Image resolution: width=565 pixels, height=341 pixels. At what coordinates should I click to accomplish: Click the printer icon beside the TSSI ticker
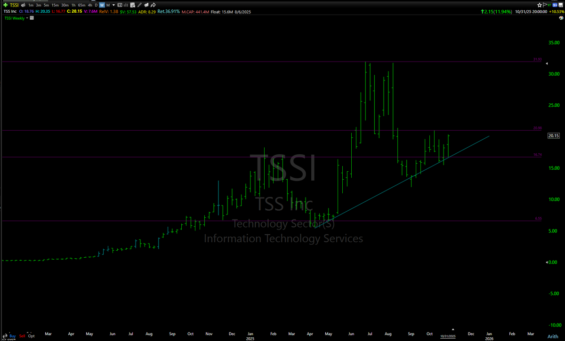[23, 5]
